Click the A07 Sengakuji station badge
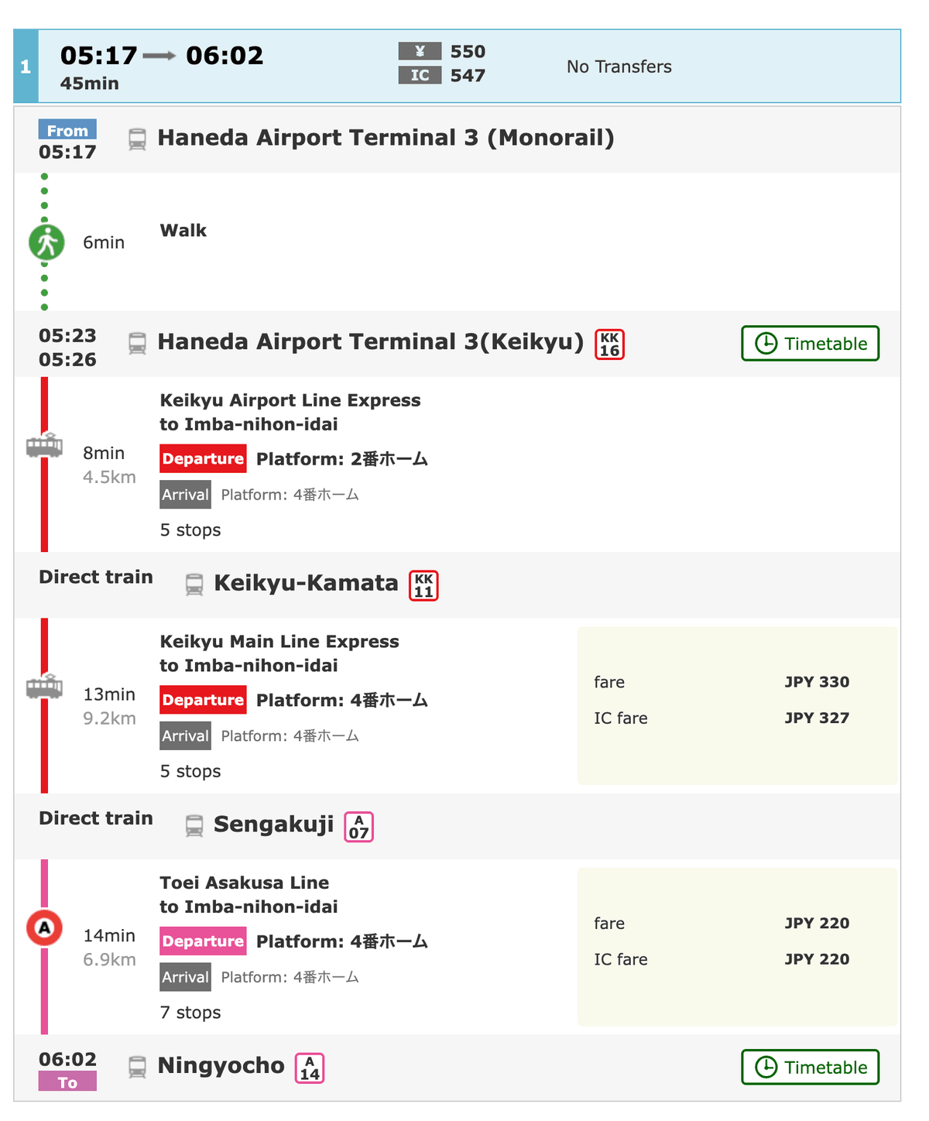The height and width of the screenshot is (1121, 929). 358,827
